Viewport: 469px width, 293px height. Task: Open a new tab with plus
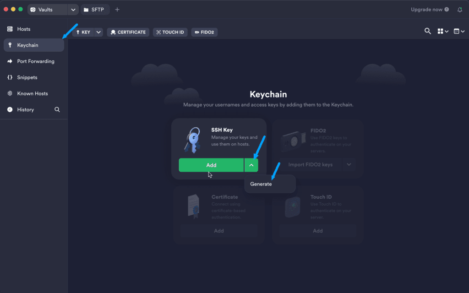117,10
